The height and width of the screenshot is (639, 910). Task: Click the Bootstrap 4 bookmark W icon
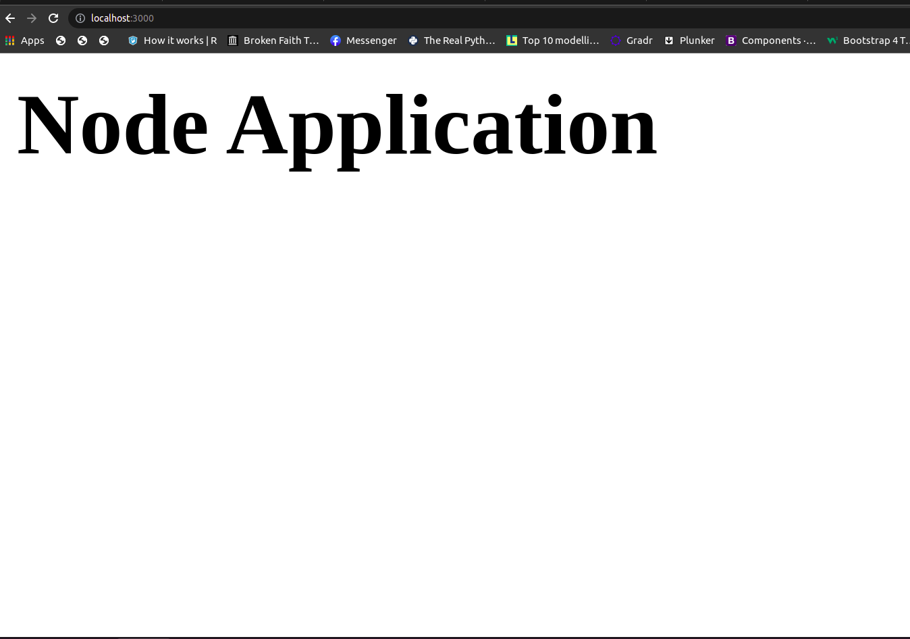(832, 41)
